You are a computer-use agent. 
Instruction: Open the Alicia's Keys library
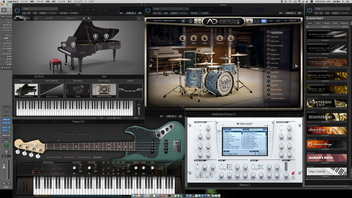(327, 158)
